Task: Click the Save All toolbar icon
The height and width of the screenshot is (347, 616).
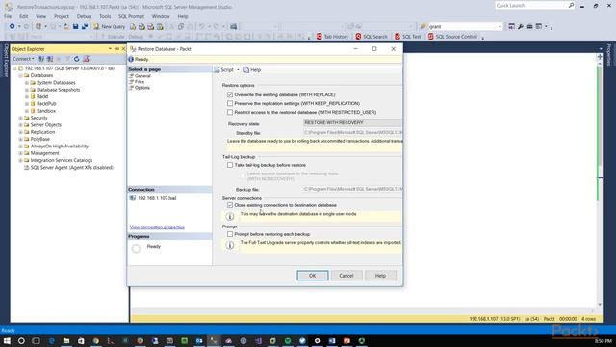Action: (85, 26)
